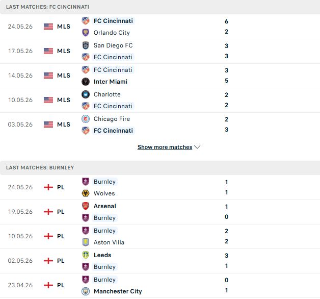Click the Leeds team logo
This screenshot has height=299, width=320.
(86, 255)
